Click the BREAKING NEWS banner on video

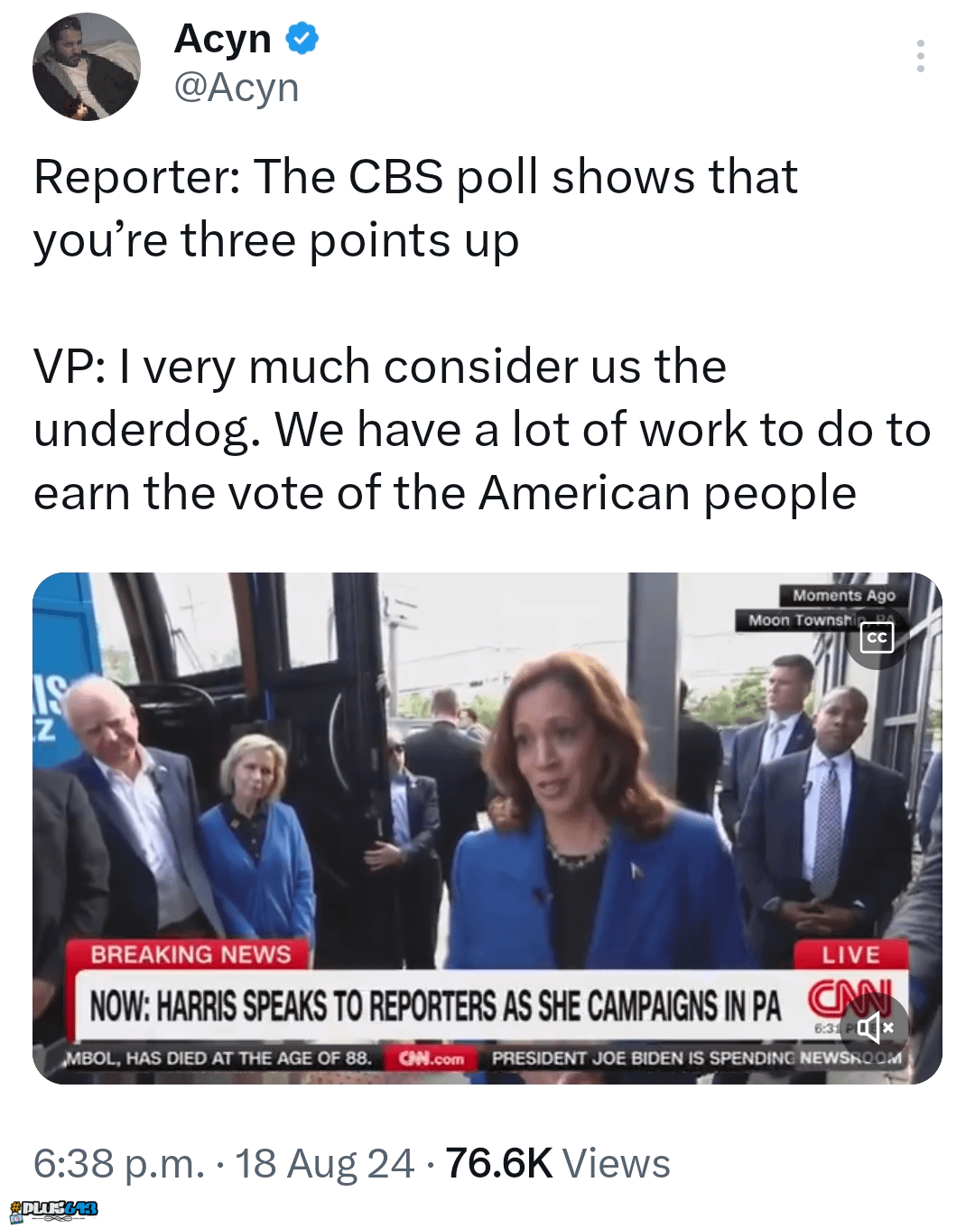190,954
